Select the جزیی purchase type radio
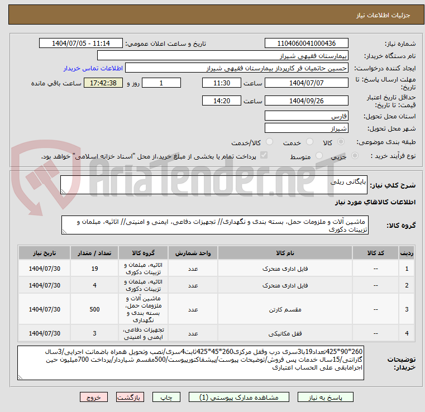This screenshot has width=425, height=412. [x=355, y=156]
